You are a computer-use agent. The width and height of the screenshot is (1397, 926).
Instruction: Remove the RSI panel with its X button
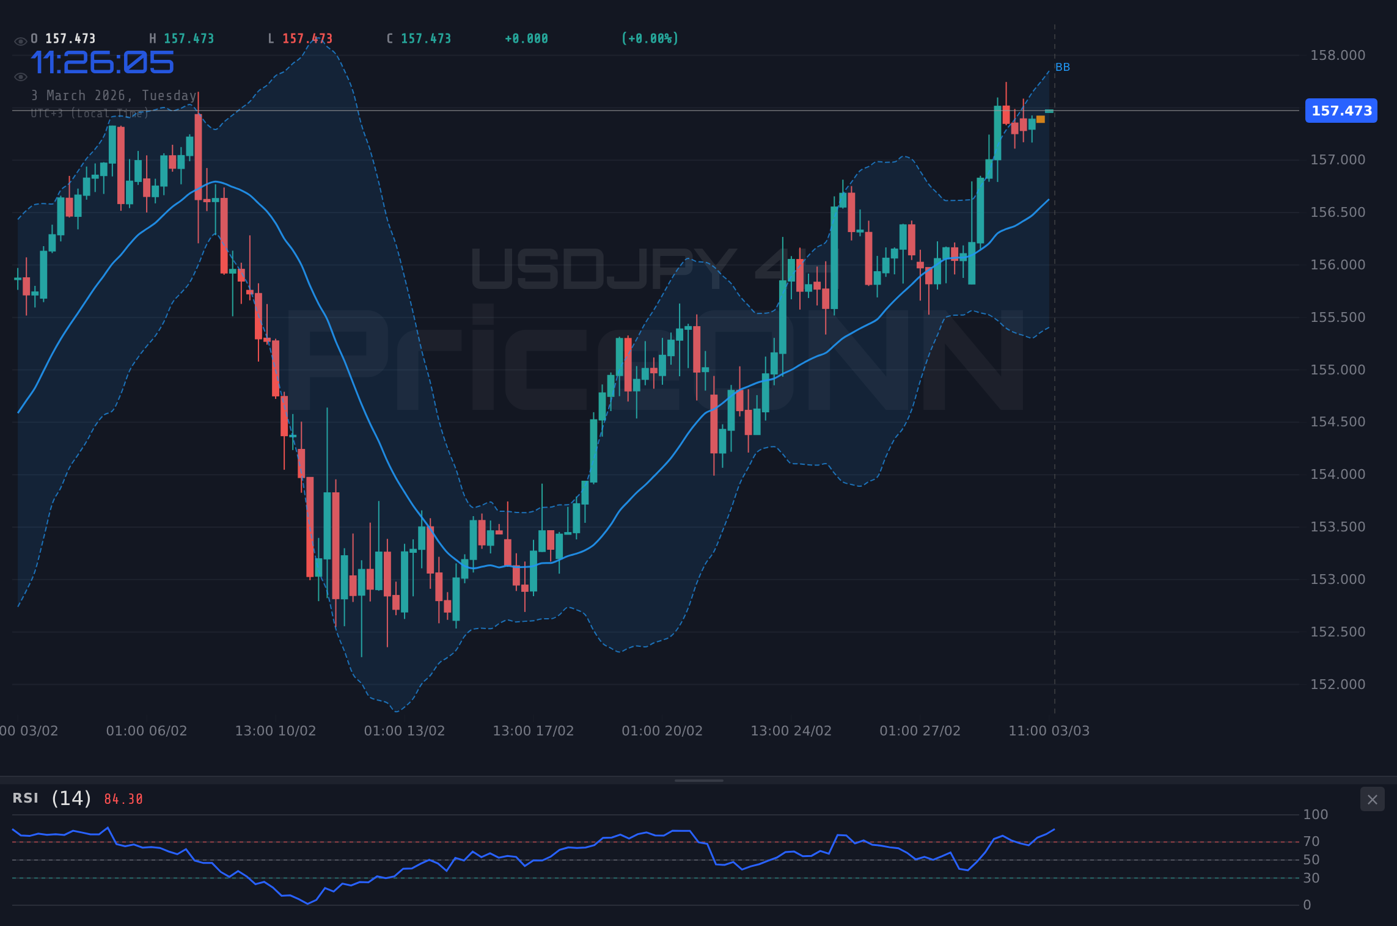1372,799
